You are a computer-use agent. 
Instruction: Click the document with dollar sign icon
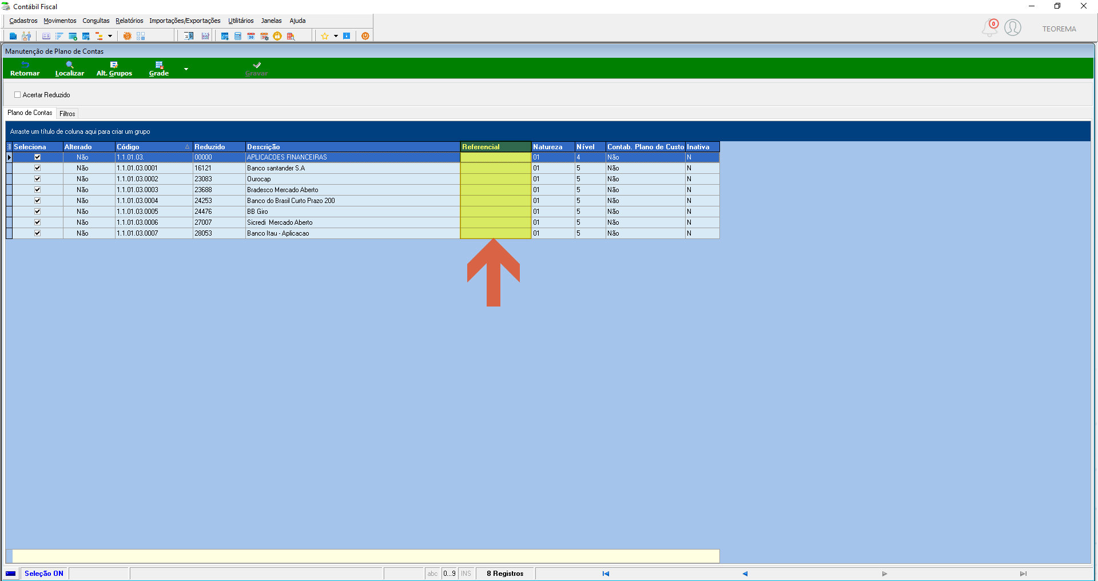click(189, 36)
